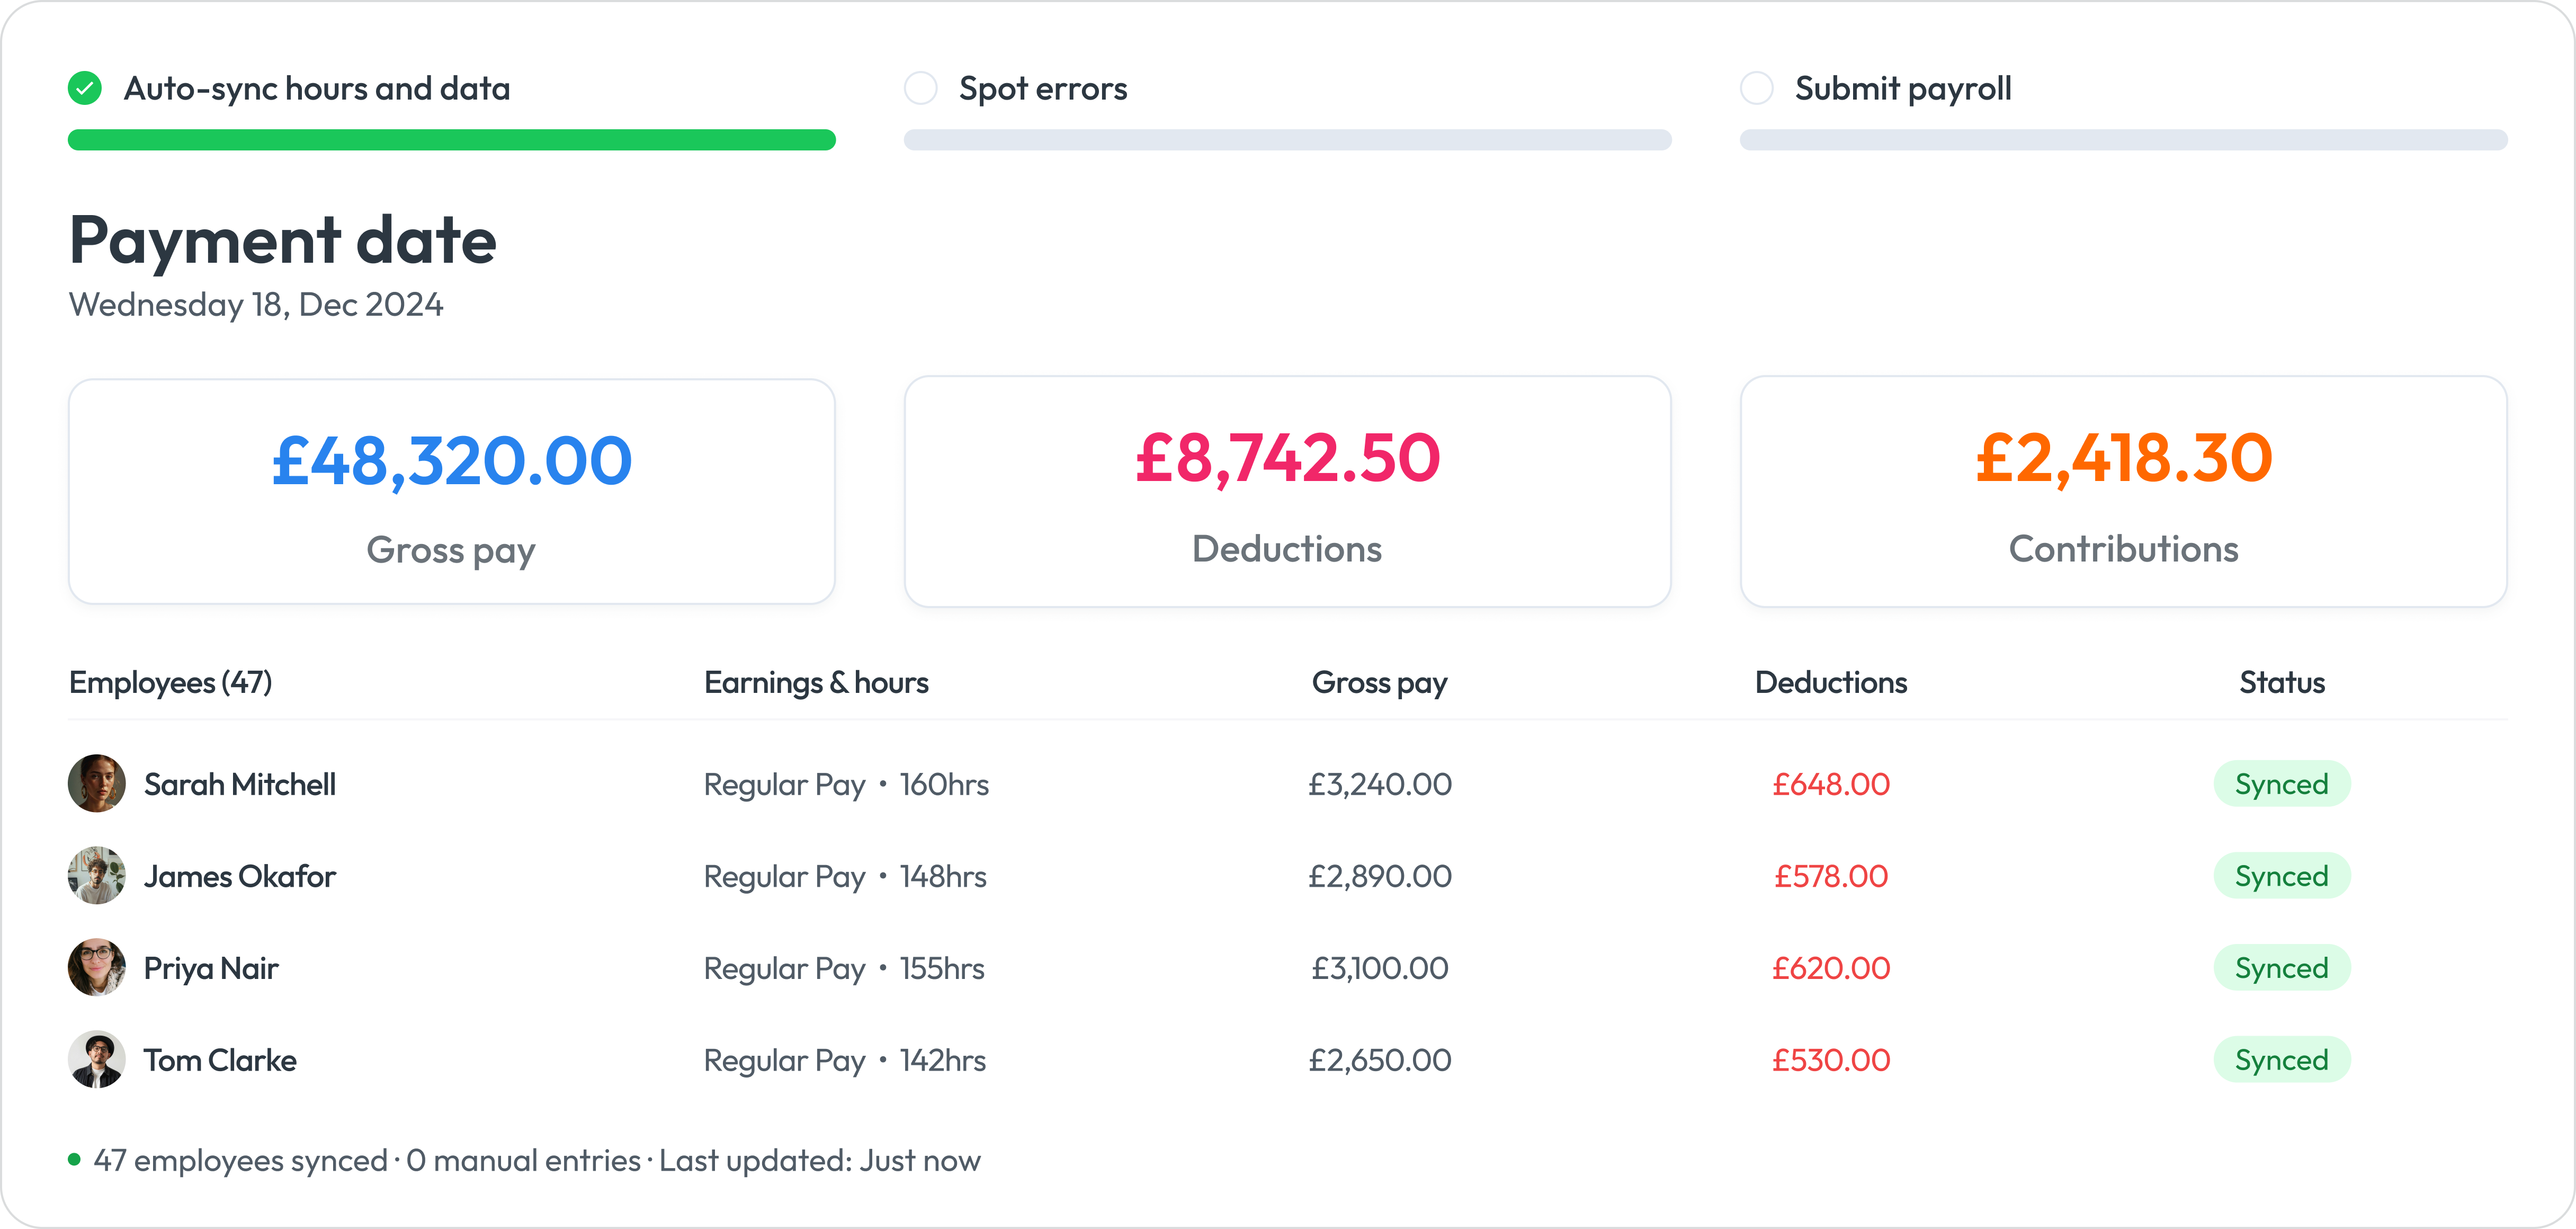Click James Okafor's avatar image
This screenshot has height=1229, width=2576.
(96, 875)
